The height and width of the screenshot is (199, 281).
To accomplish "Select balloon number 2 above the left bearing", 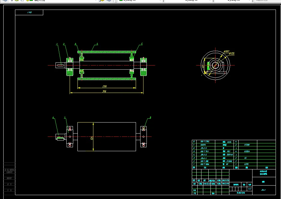I will click(x=64, y=44).
